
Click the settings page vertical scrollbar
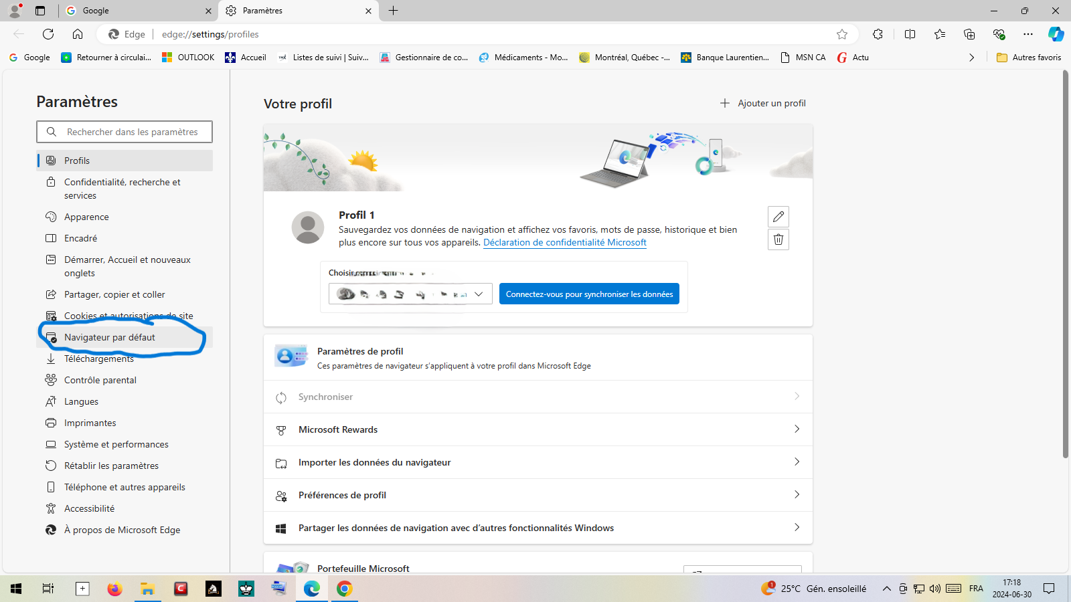pos(1066,265)
